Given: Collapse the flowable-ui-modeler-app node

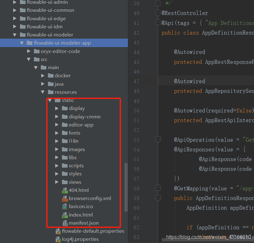Looking at the screenshot, I should click(21, 43).
